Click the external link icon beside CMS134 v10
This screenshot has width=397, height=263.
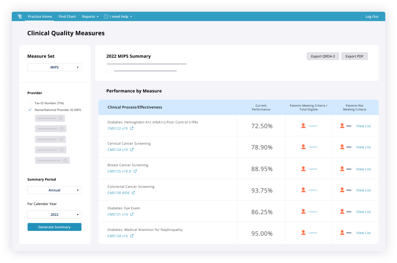(132, 236)
